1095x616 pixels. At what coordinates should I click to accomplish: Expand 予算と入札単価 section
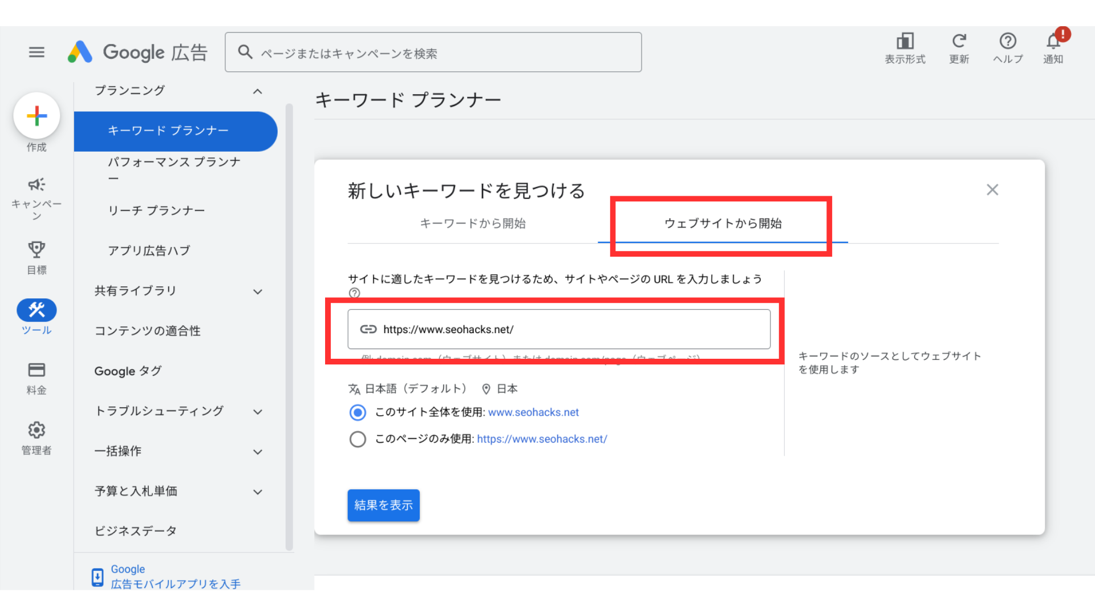tap(258, 492)
